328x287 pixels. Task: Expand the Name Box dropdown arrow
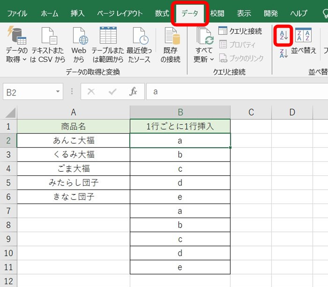click(x=57, y=92)
